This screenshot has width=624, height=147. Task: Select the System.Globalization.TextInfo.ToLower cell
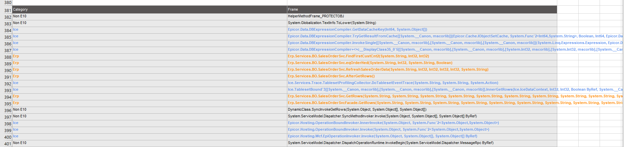point(422,23)
